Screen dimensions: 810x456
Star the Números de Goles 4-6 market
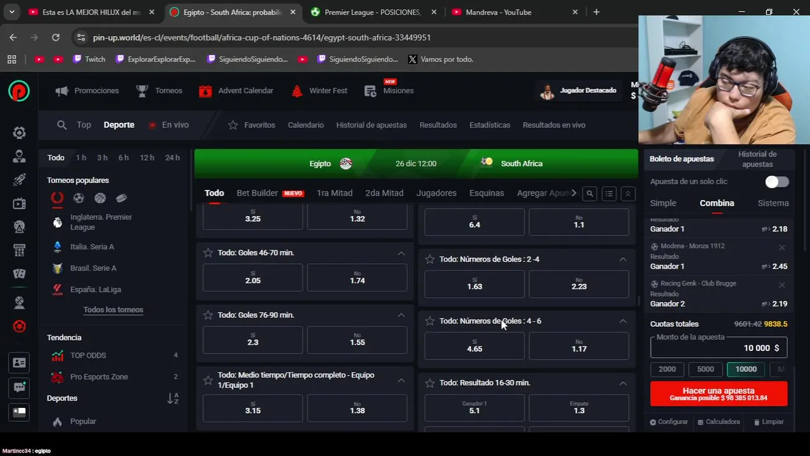pyautogui.click(x=430, y=321)
